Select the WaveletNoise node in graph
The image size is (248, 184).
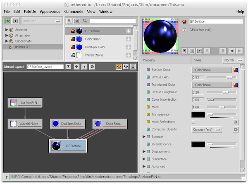pos(25,123)
